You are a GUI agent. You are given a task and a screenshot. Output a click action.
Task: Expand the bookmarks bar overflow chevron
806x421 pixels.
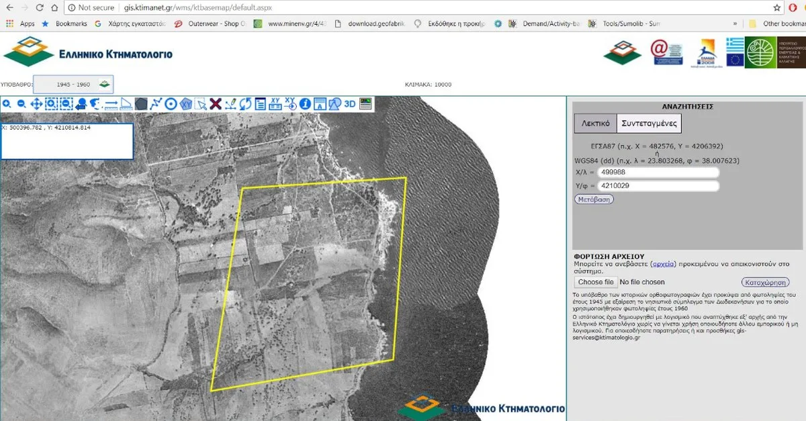(733, 24)
